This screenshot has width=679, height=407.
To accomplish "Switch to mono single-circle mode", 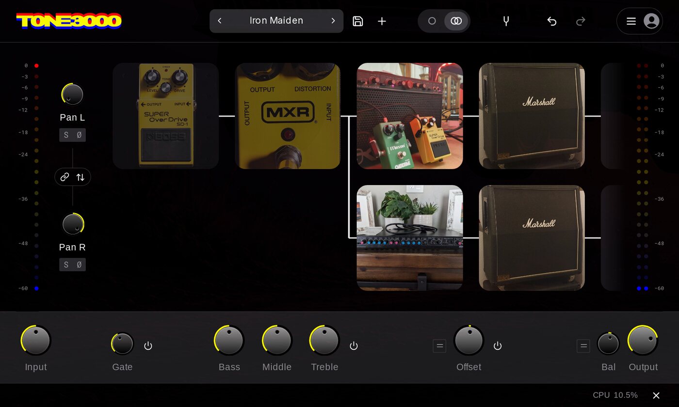I will click(432, 21).
